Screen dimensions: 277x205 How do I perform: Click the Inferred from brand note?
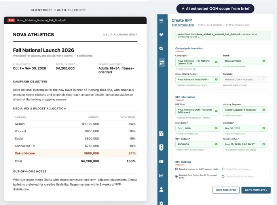233,115
